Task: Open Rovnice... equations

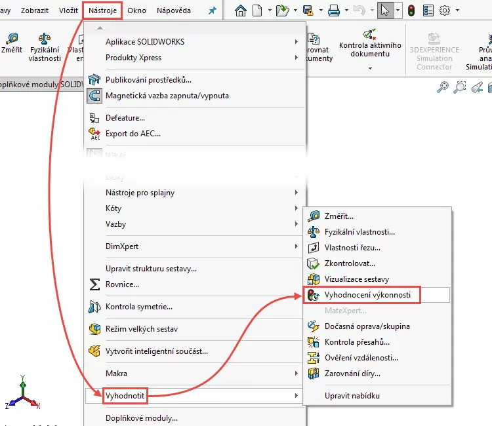Action: click(x=195, y=284)
